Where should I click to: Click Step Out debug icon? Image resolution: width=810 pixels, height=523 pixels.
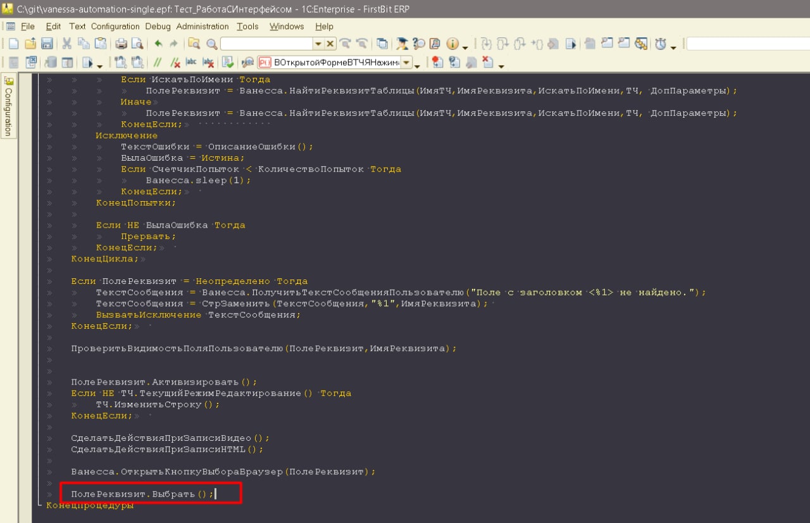tap(520, 44)
